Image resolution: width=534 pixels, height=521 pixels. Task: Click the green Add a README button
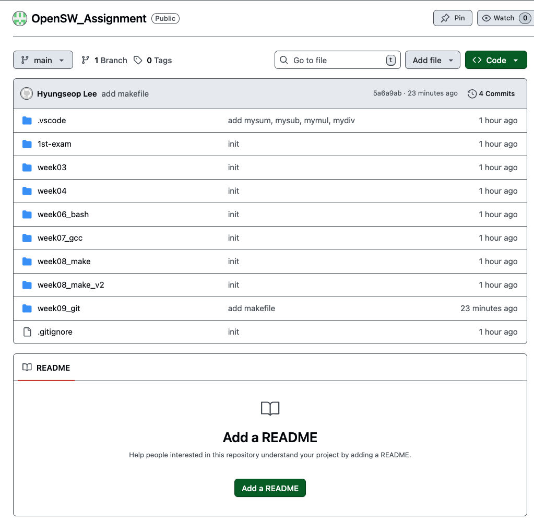270,488
